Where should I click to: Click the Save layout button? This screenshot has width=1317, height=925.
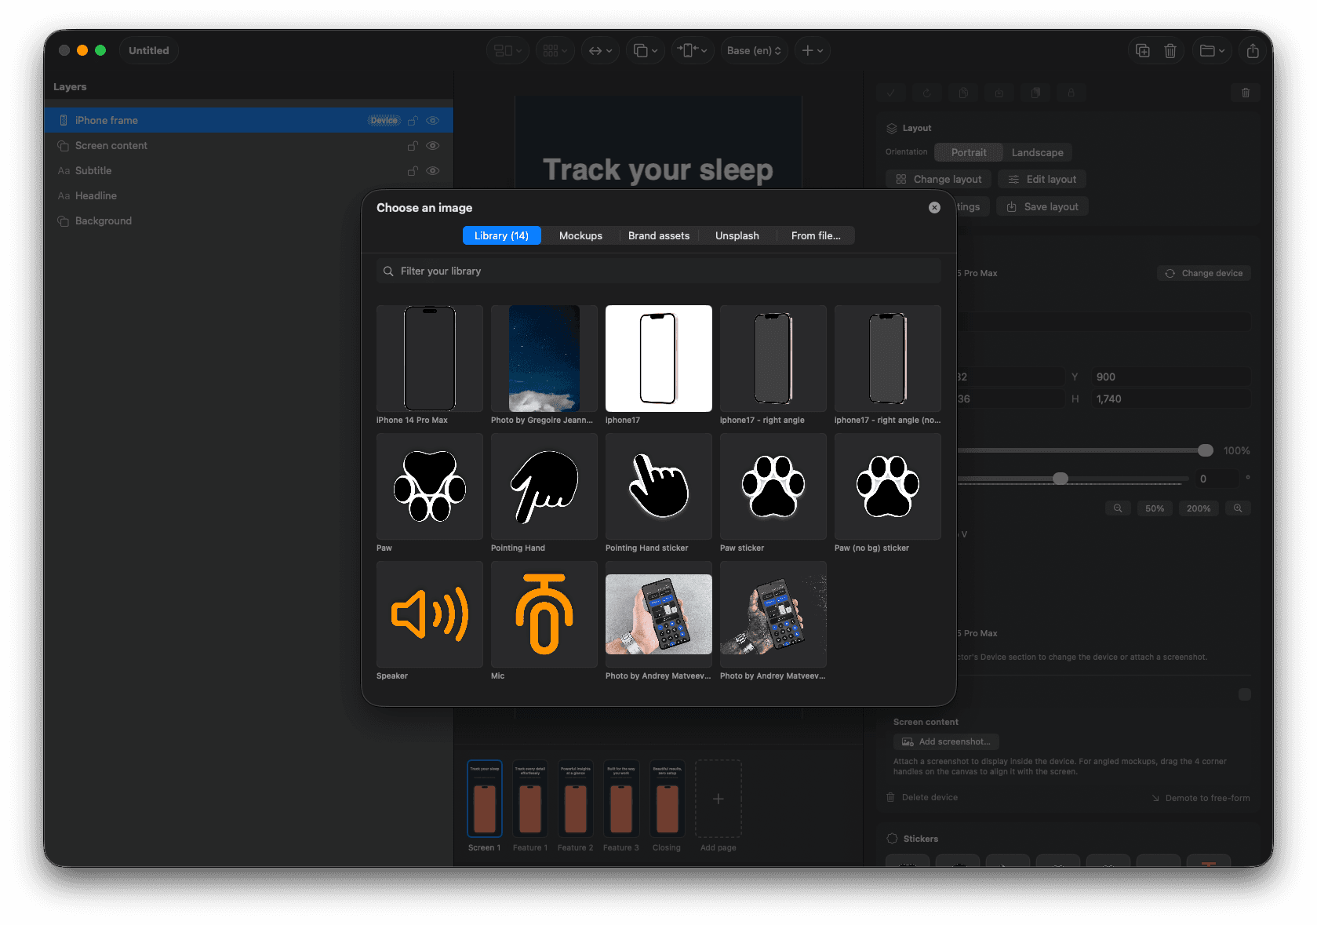tap(1042, 206)
